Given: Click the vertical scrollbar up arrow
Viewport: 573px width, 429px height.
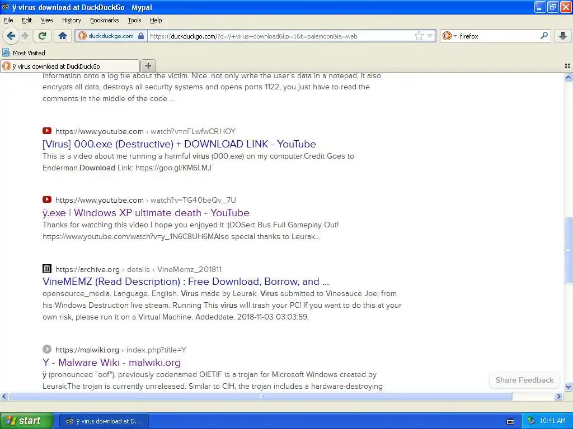Looking at the screenshot, I should coord(568,77).
